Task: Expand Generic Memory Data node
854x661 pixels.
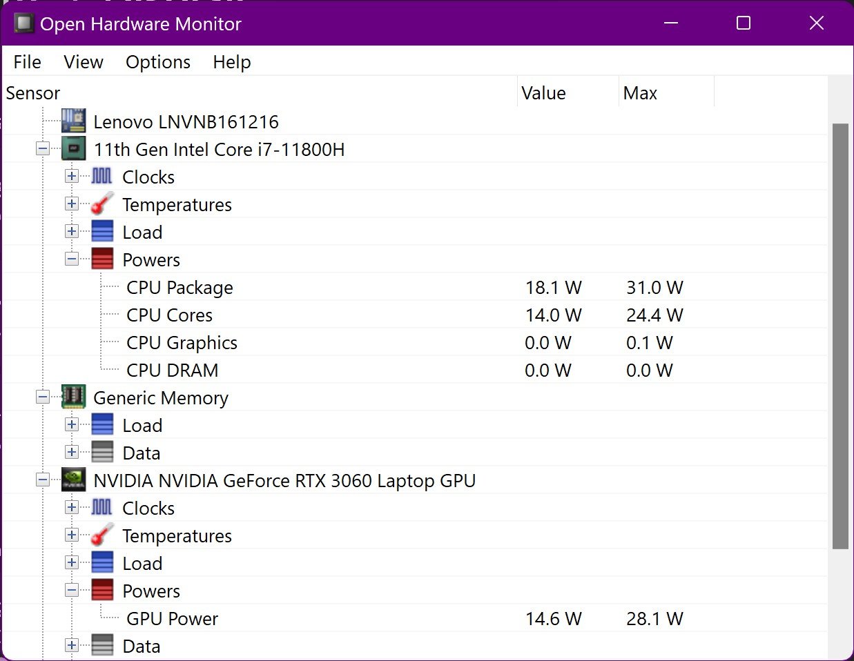Action: click(x=72, y=452)
